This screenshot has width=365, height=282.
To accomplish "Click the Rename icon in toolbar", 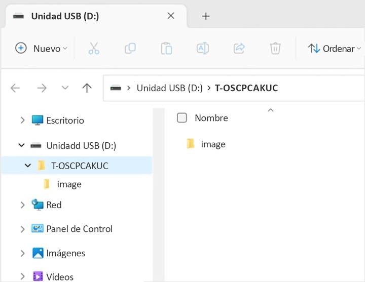I will 203,49.
